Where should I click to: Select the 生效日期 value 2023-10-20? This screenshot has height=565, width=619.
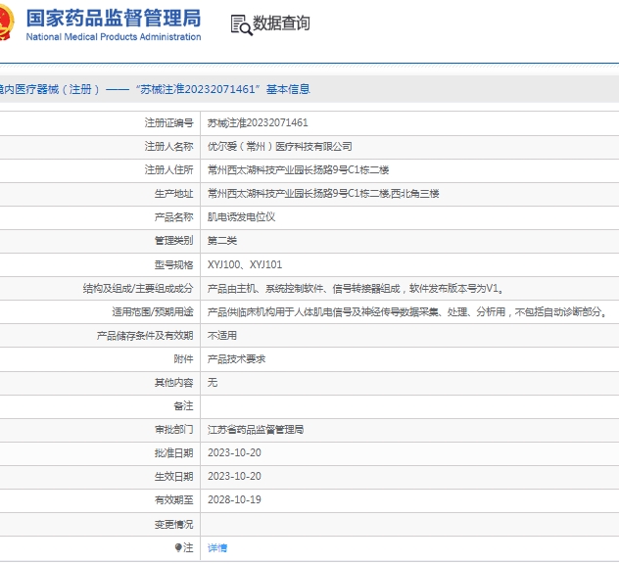234,476
